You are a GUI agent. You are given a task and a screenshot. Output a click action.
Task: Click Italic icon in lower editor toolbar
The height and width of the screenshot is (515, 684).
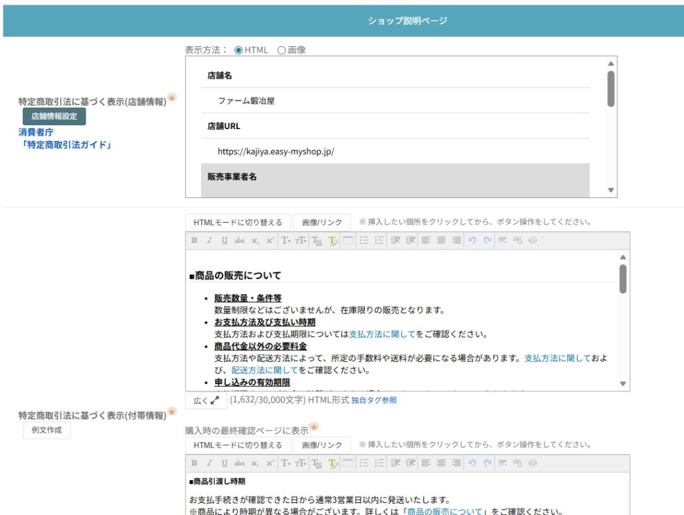(209, 463)
